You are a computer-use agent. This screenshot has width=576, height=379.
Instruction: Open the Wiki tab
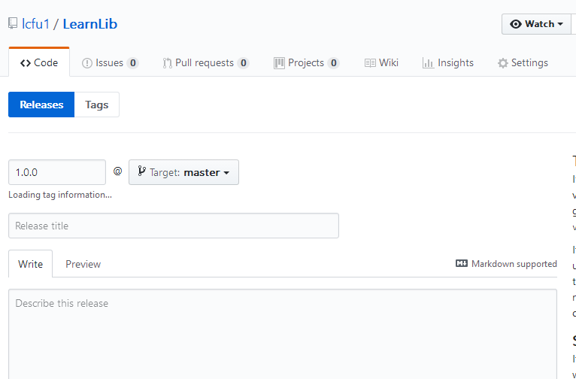point(381,63)
